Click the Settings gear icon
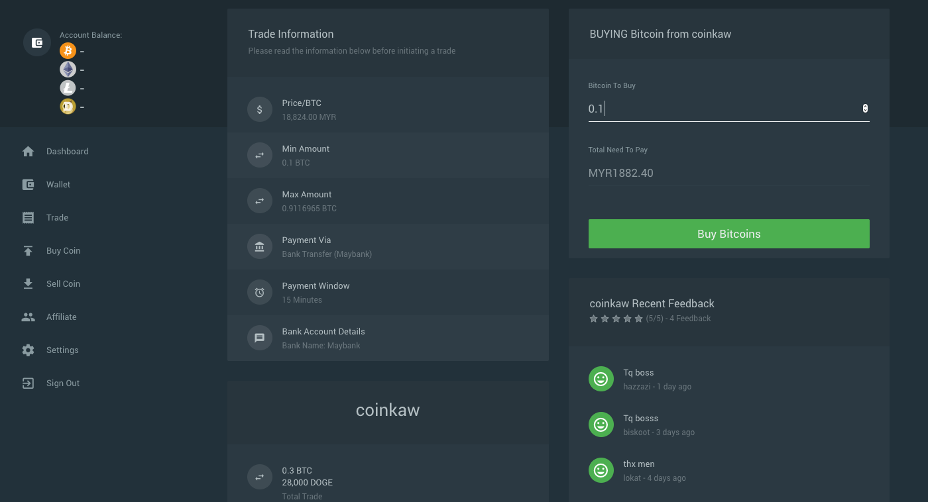Image resolution: width=928 pixels, height=502 pixels. pyautogui.click(x=28, y=350)
